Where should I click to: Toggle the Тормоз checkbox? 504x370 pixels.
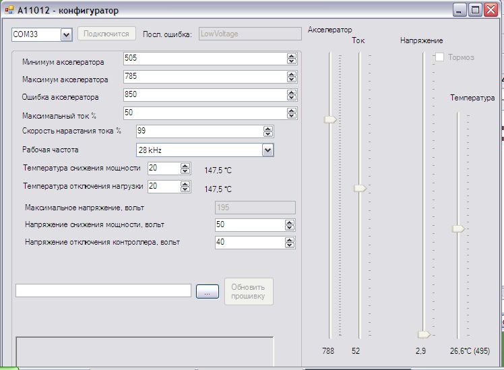click(440, 57)
